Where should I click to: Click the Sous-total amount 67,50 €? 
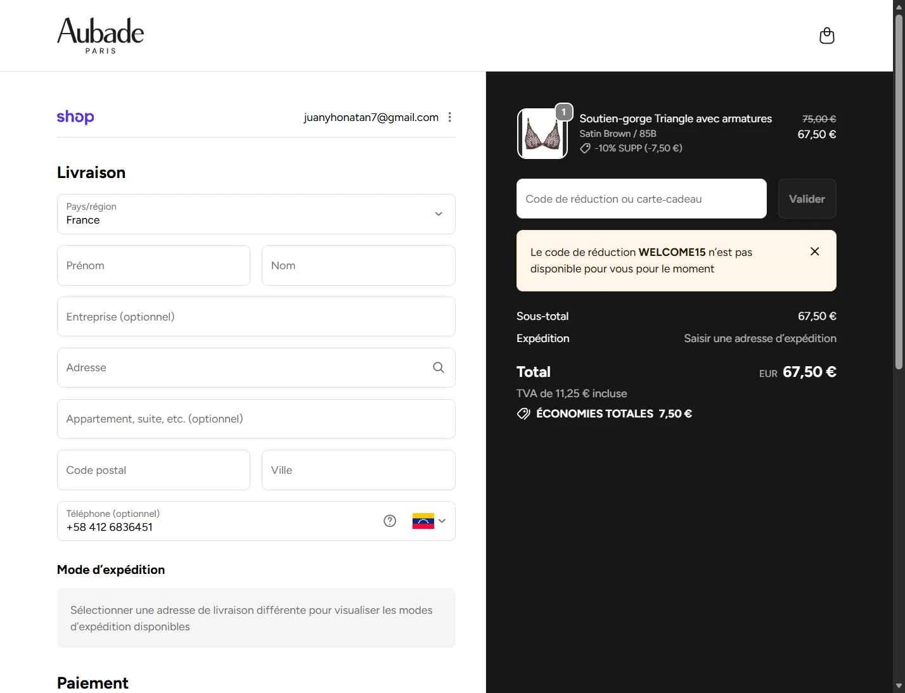tap(817, 316)
